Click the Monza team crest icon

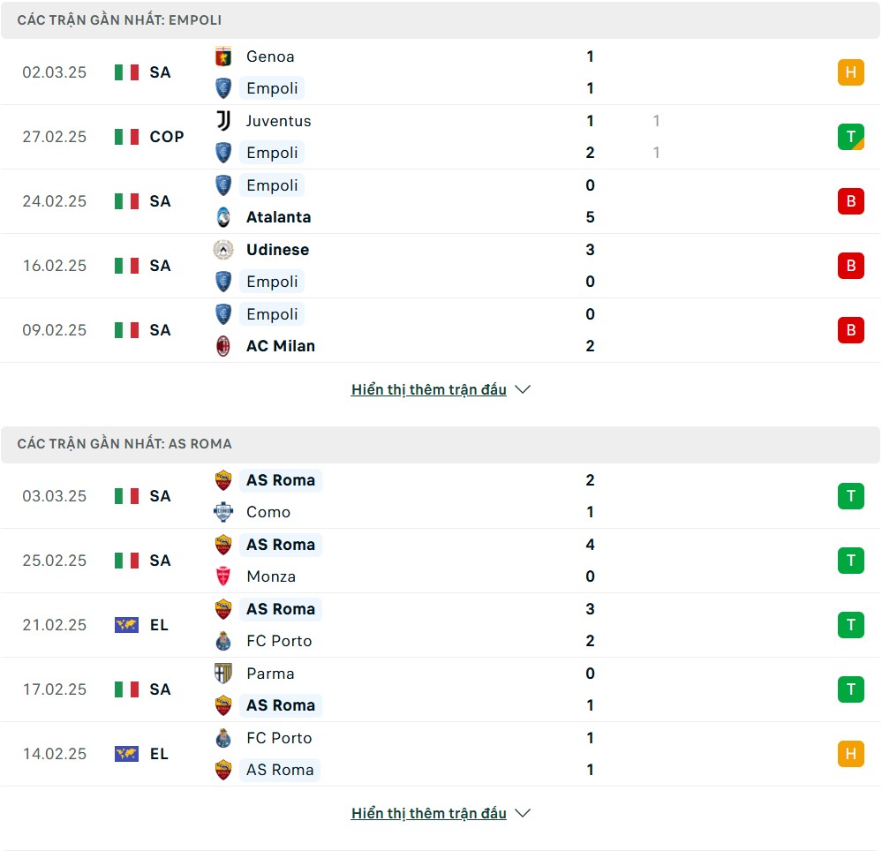[x=223, y=576]
